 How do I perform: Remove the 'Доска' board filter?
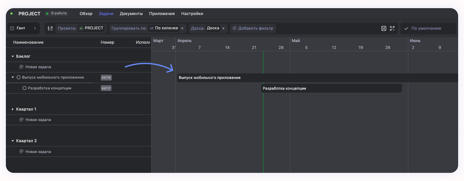pos(223,28)
